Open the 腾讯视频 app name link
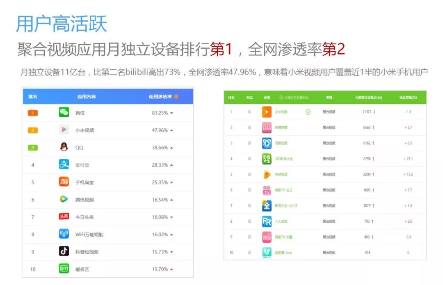This screenshot has width=443, height=285. pyautogui.click(x=84, y=200)
